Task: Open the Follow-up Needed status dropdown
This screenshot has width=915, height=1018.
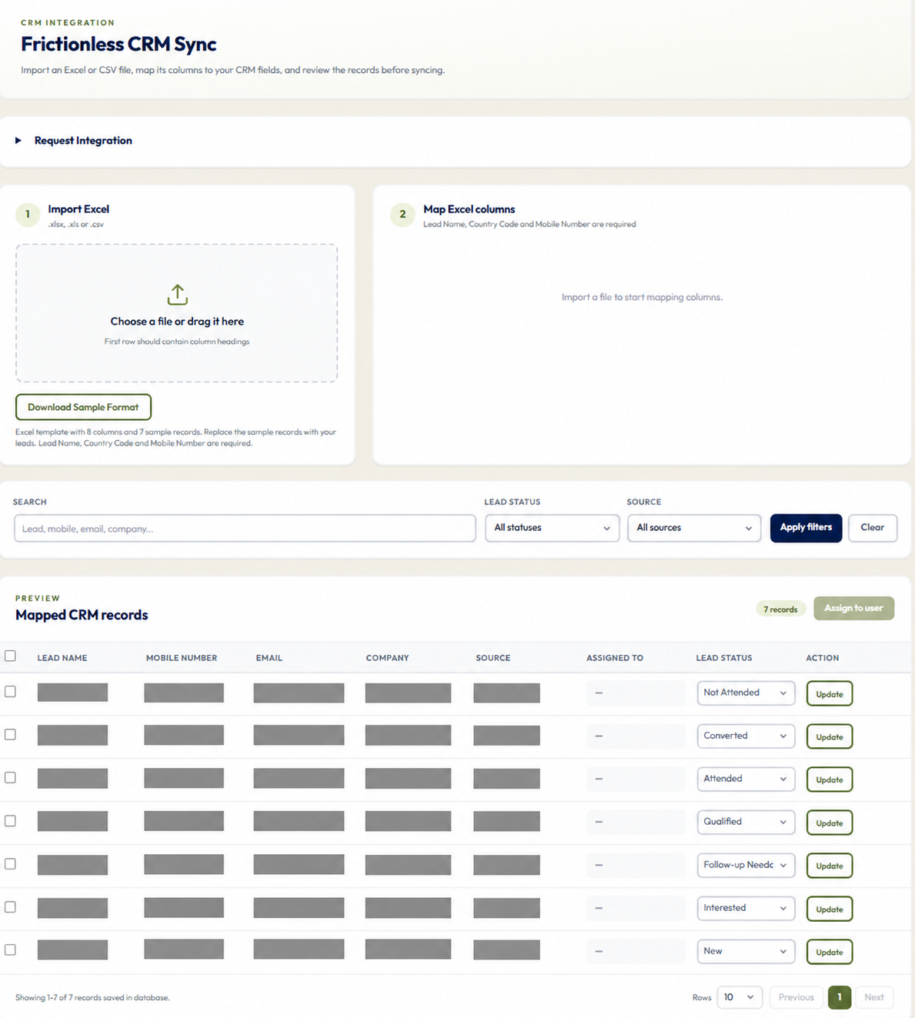Action: point(745,865)
